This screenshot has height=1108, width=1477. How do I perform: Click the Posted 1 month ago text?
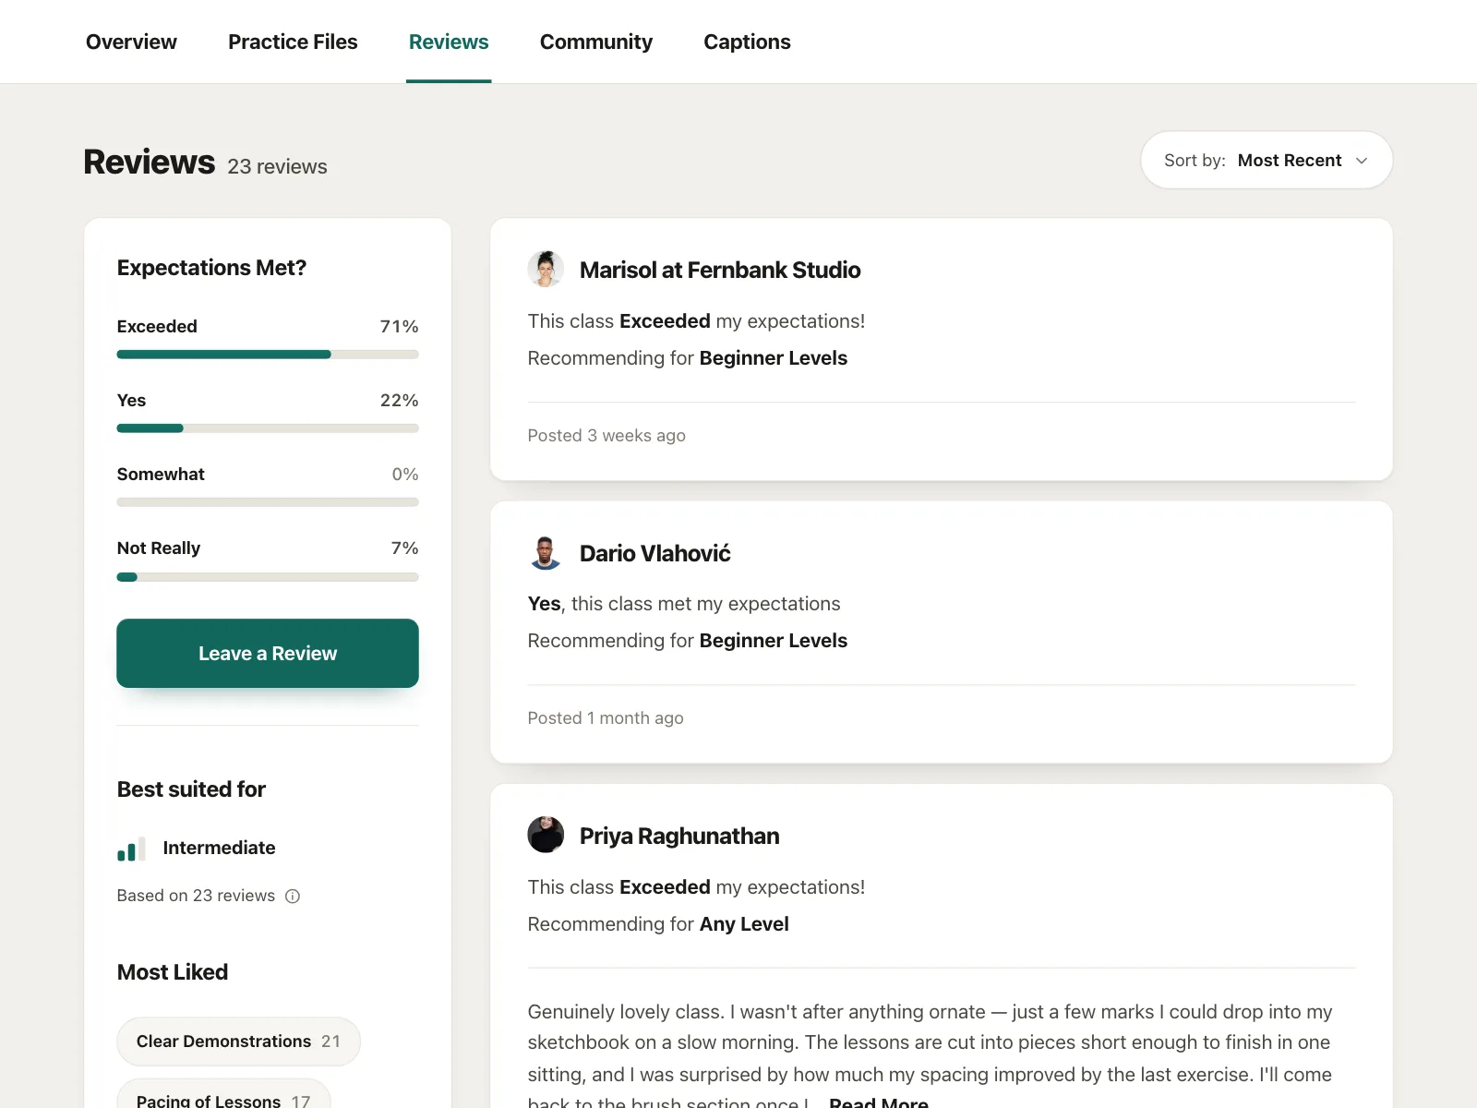[606, 717]
